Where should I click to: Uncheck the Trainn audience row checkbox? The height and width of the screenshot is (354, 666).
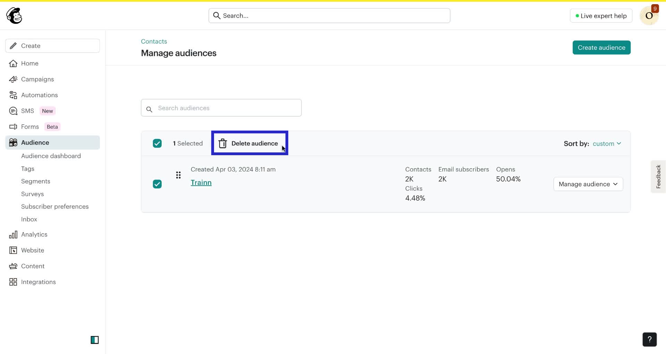157,184
